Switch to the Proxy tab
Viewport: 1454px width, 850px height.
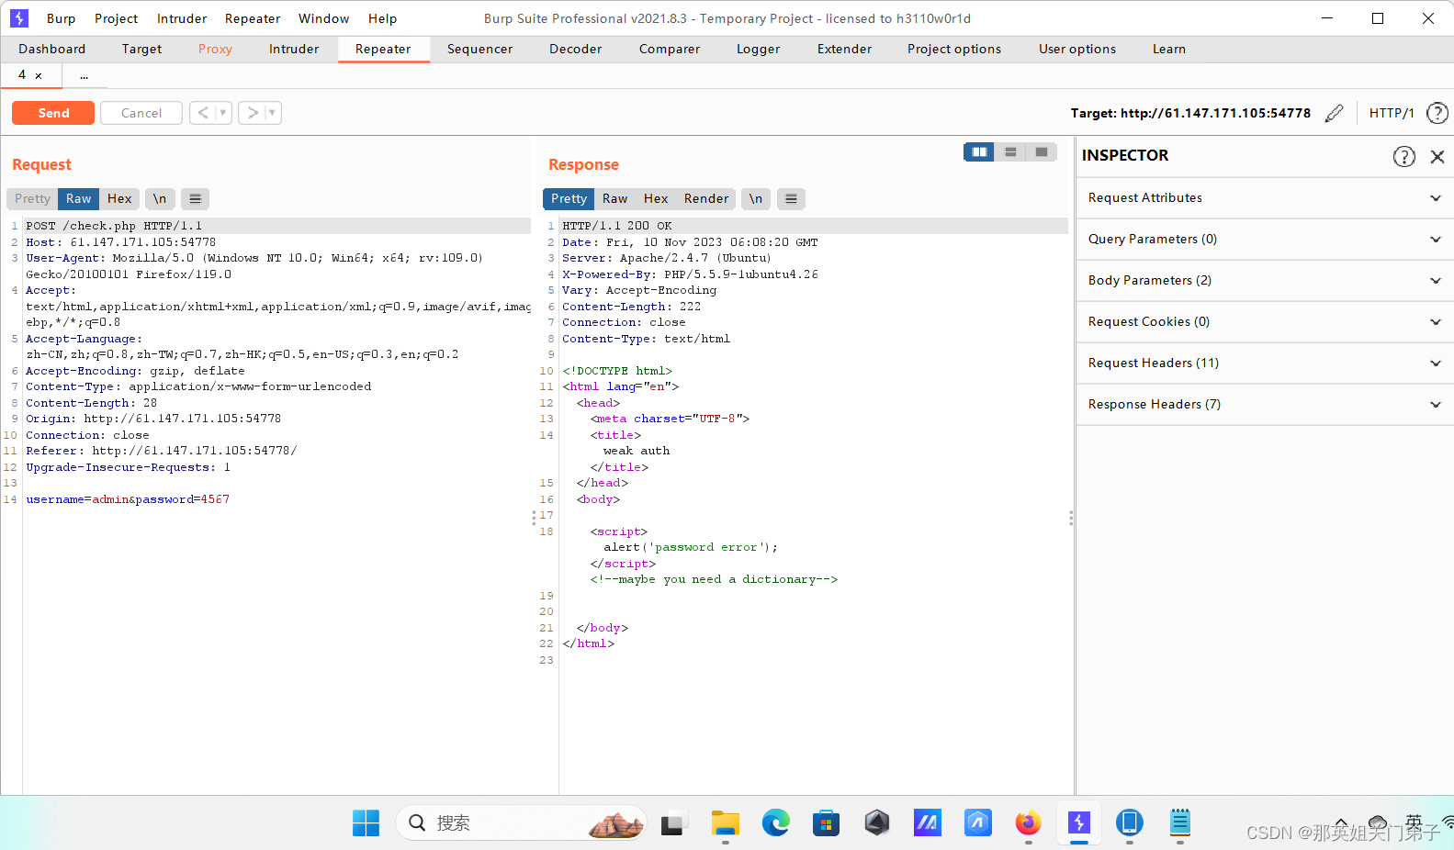[x=215, y=50]
